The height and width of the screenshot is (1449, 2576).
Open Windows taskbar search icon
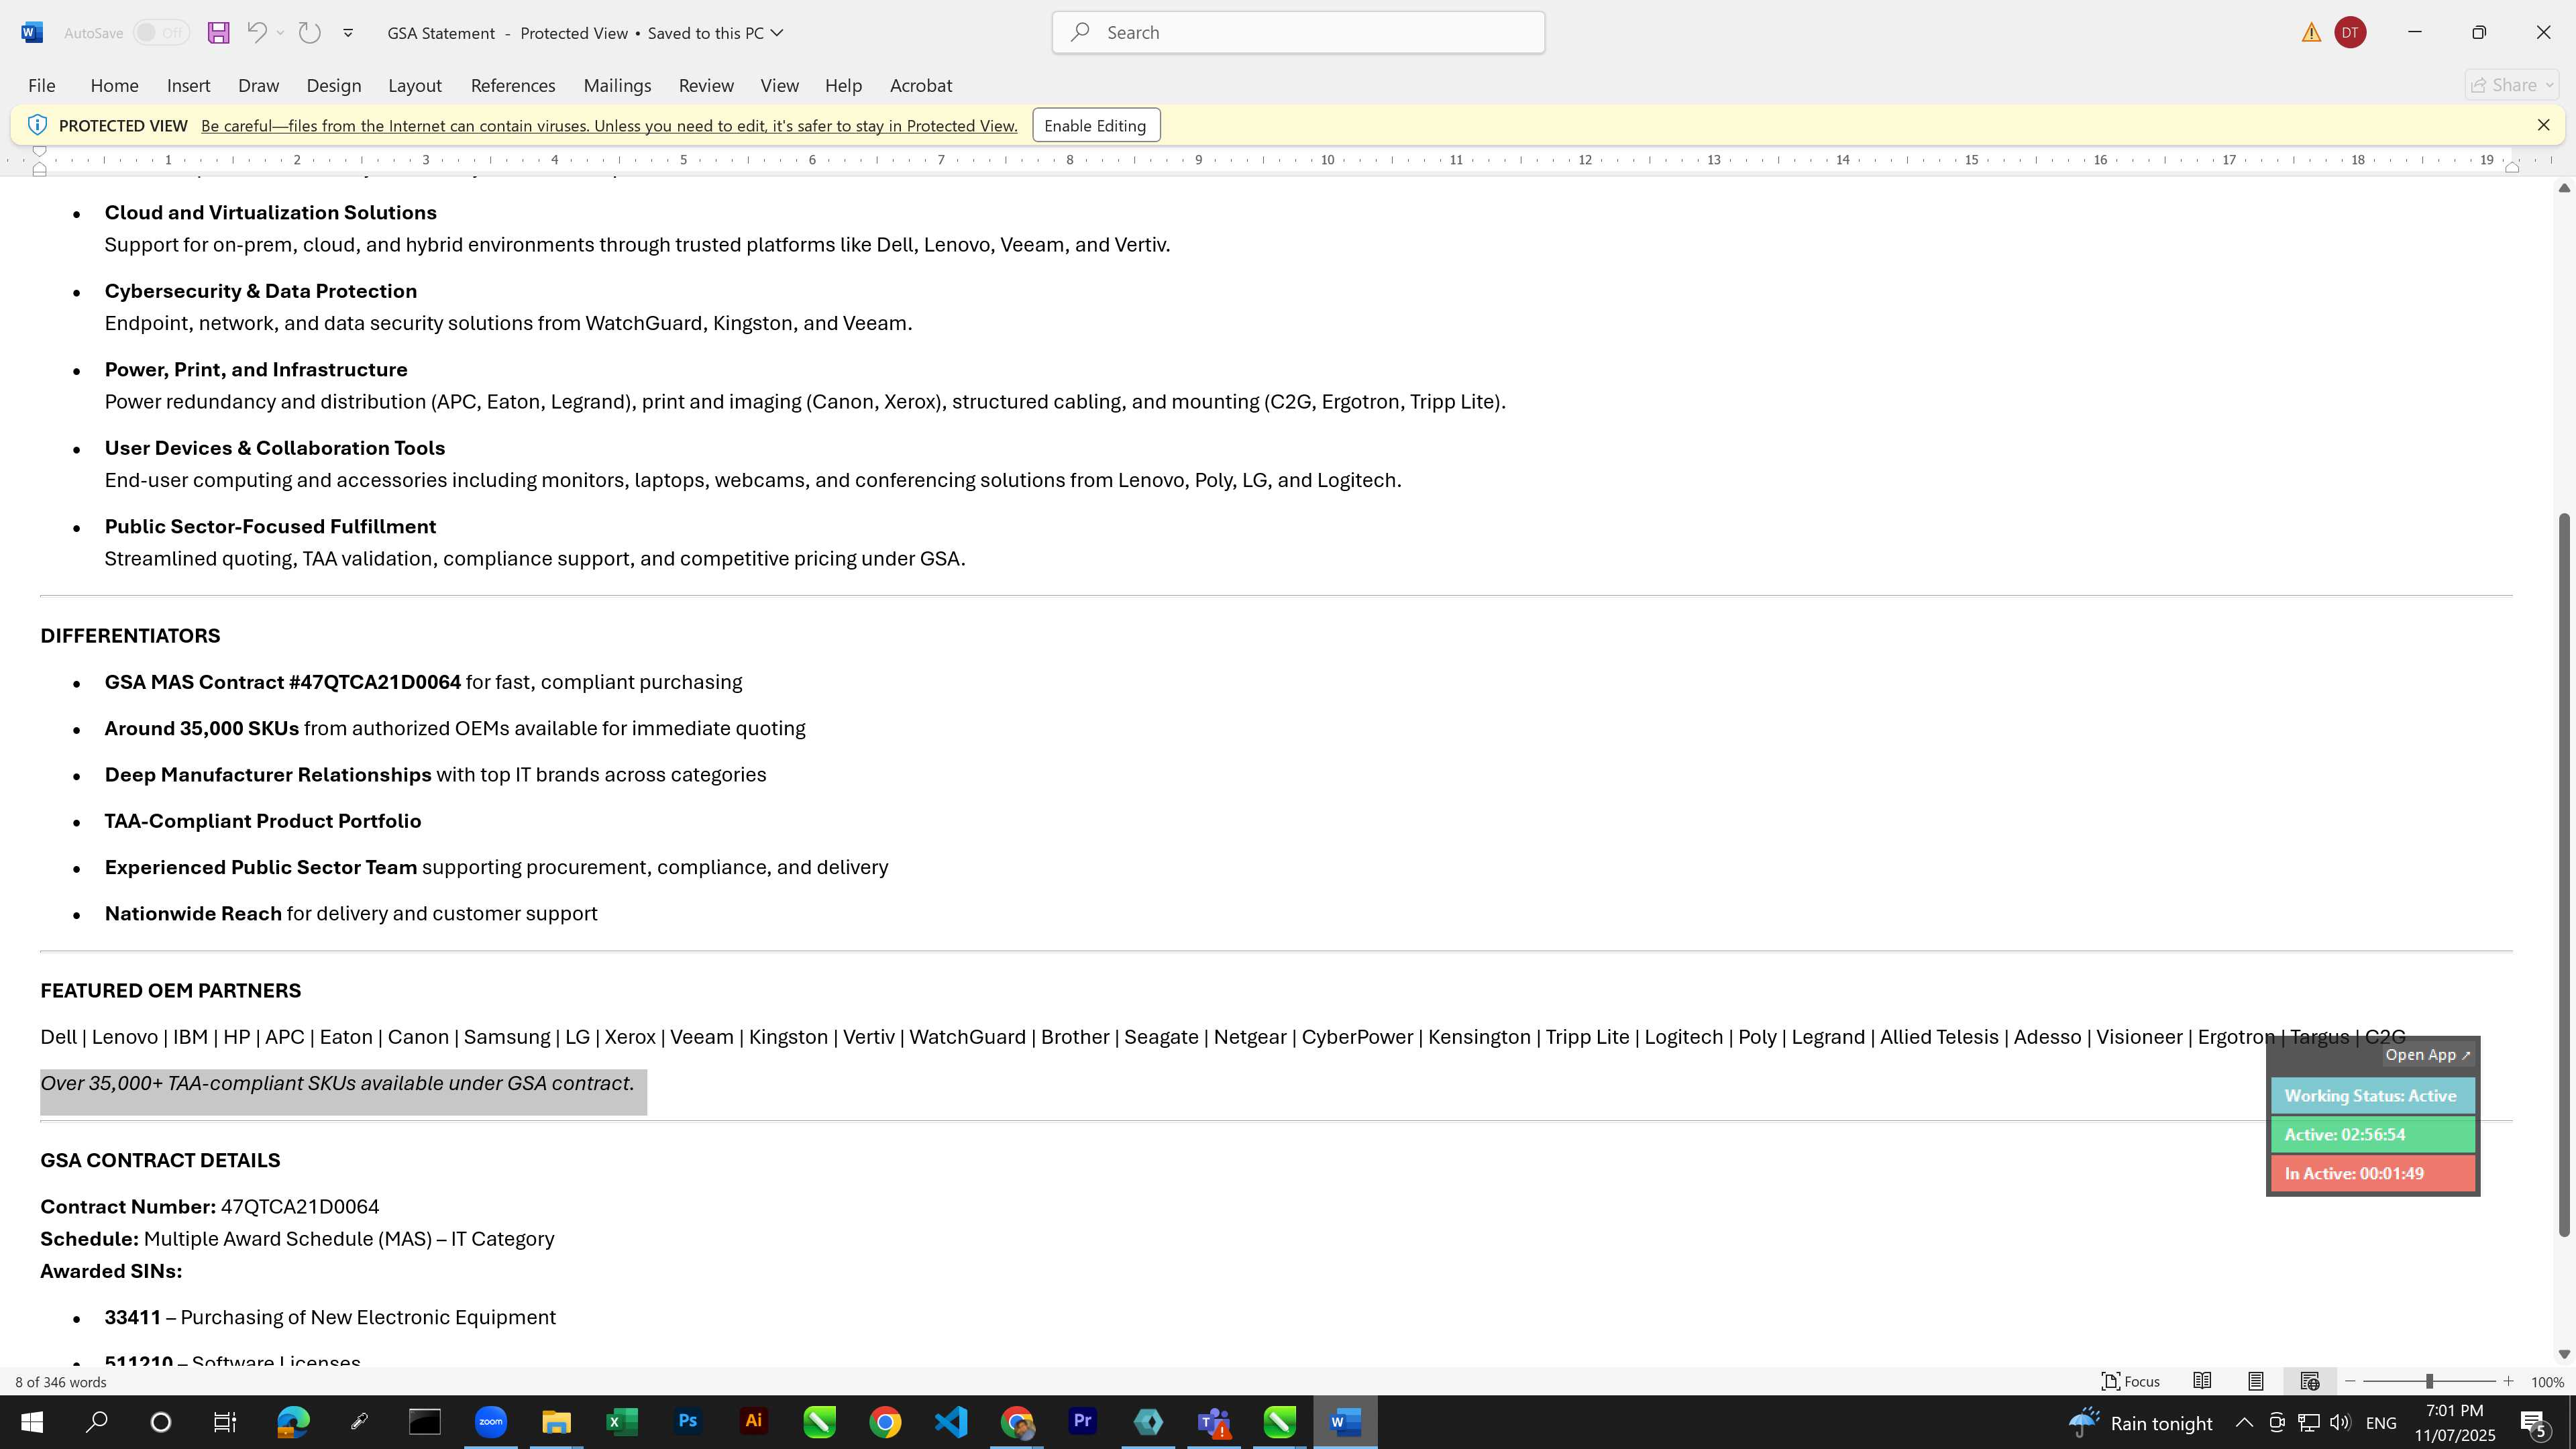[97, 1422]
